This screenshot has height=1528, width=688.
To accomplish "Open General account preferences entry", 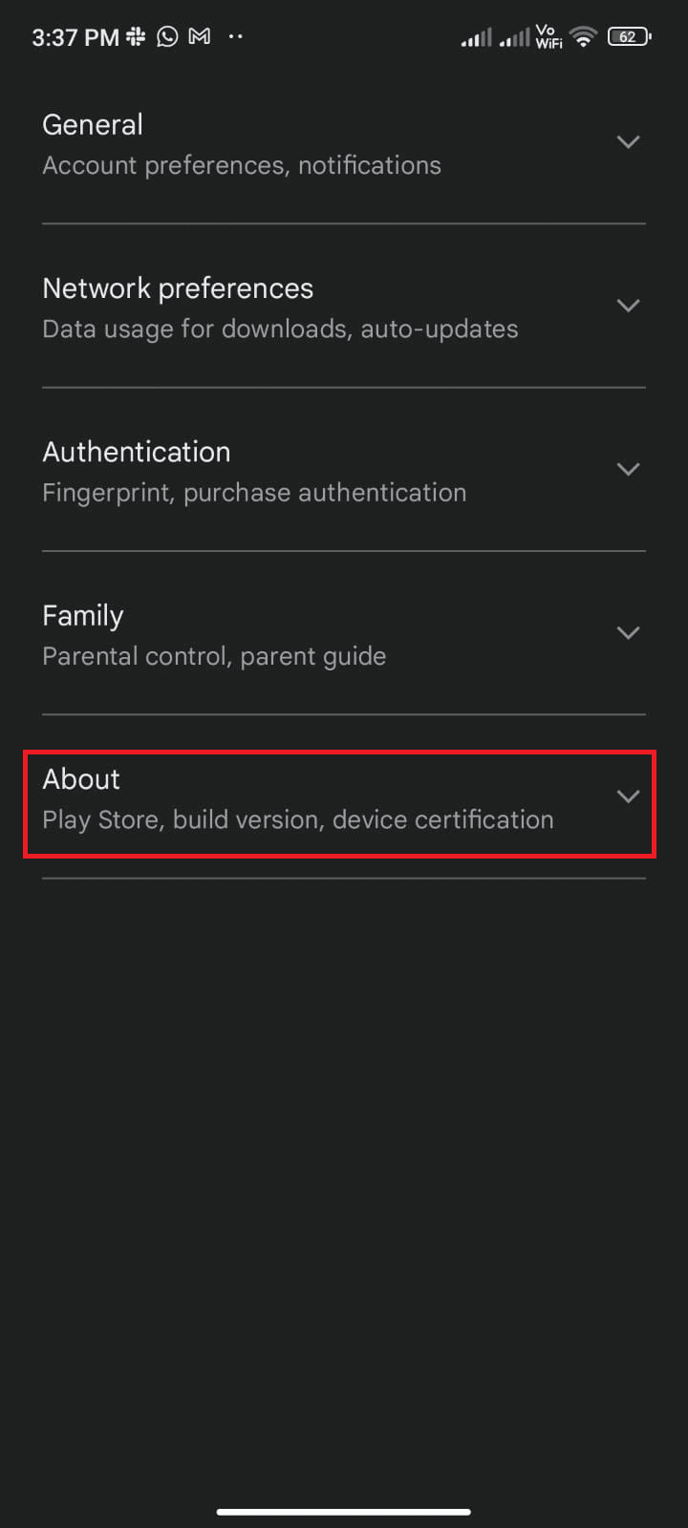I will click(242, 164).
